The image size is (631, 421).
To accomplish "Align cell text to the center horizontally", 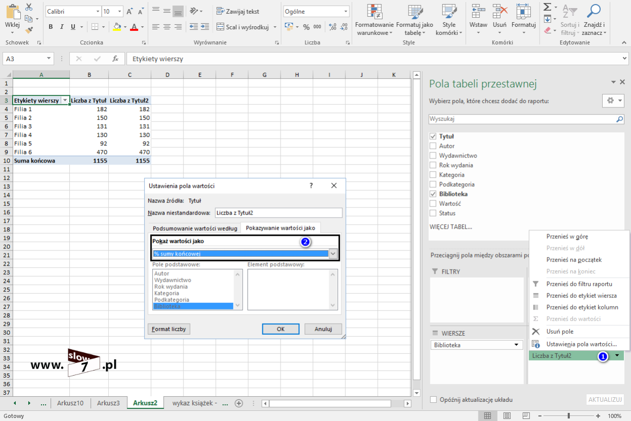I will coord(167,27).
